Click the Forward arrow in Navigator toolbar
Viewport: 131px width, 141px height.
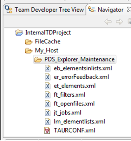(119, 22)
